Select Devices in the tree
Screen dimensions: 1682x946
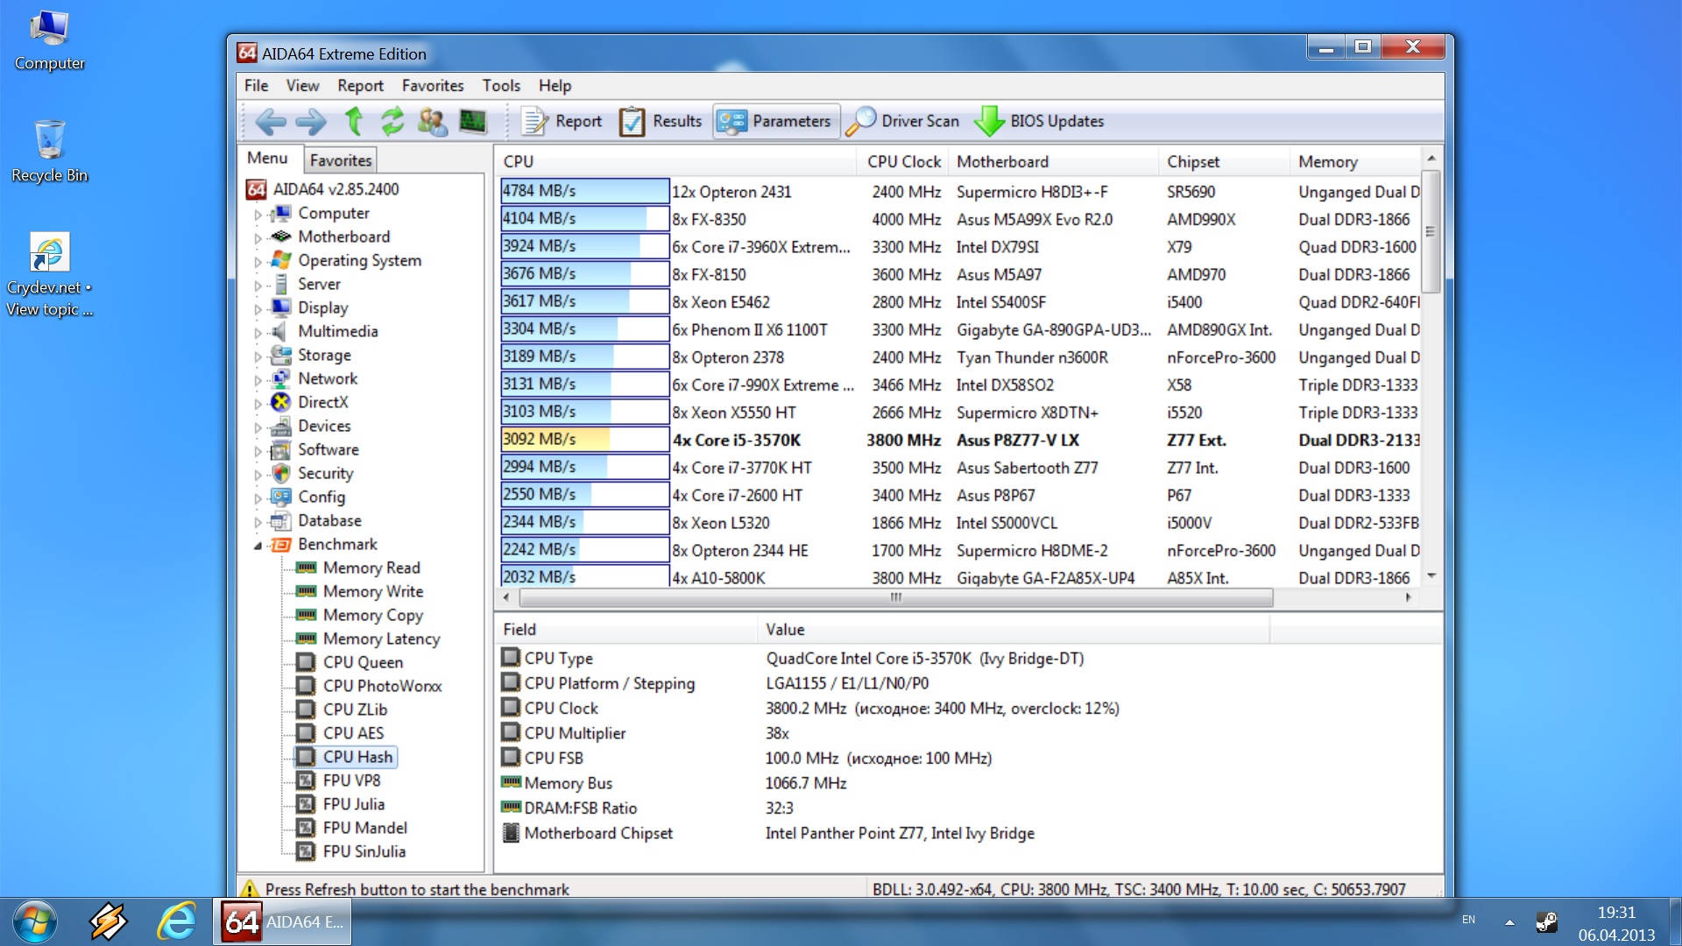(x=324, y=426)
